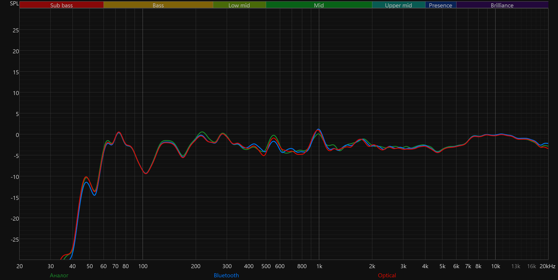The height and width of the screenshot is (280, 558).
Task: Click the 200 Hz axis label
Action: point(196,266)
